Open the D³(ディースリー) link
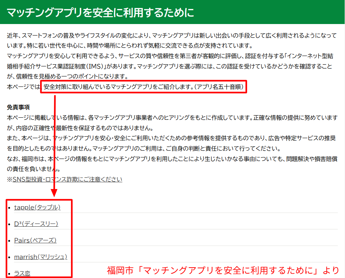The image size is (345, 278). 36,224
